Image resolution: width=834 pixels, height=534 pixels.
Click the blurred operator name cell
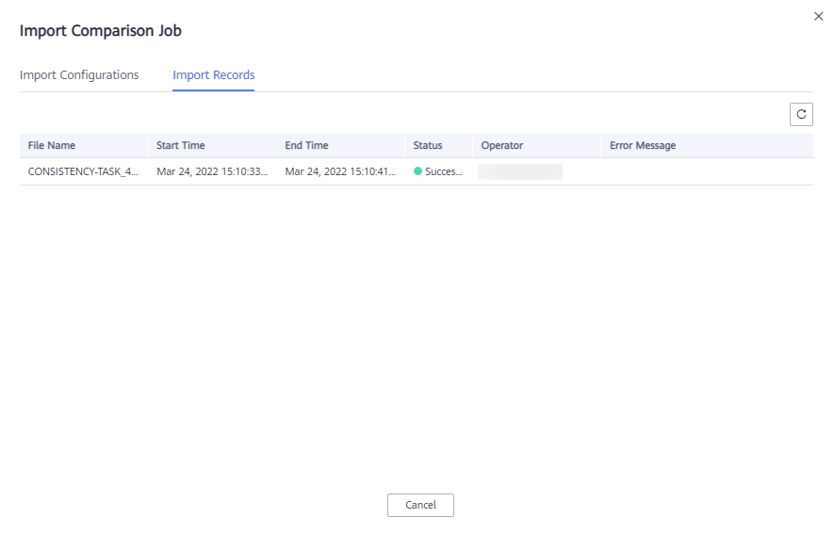point(519,171)
